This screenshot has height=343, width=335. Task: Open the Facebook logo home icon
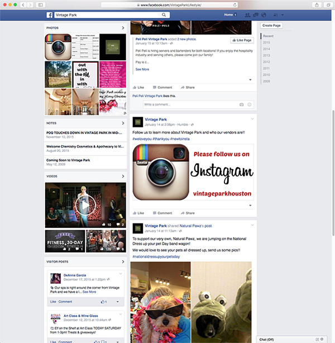pos(50,15)
